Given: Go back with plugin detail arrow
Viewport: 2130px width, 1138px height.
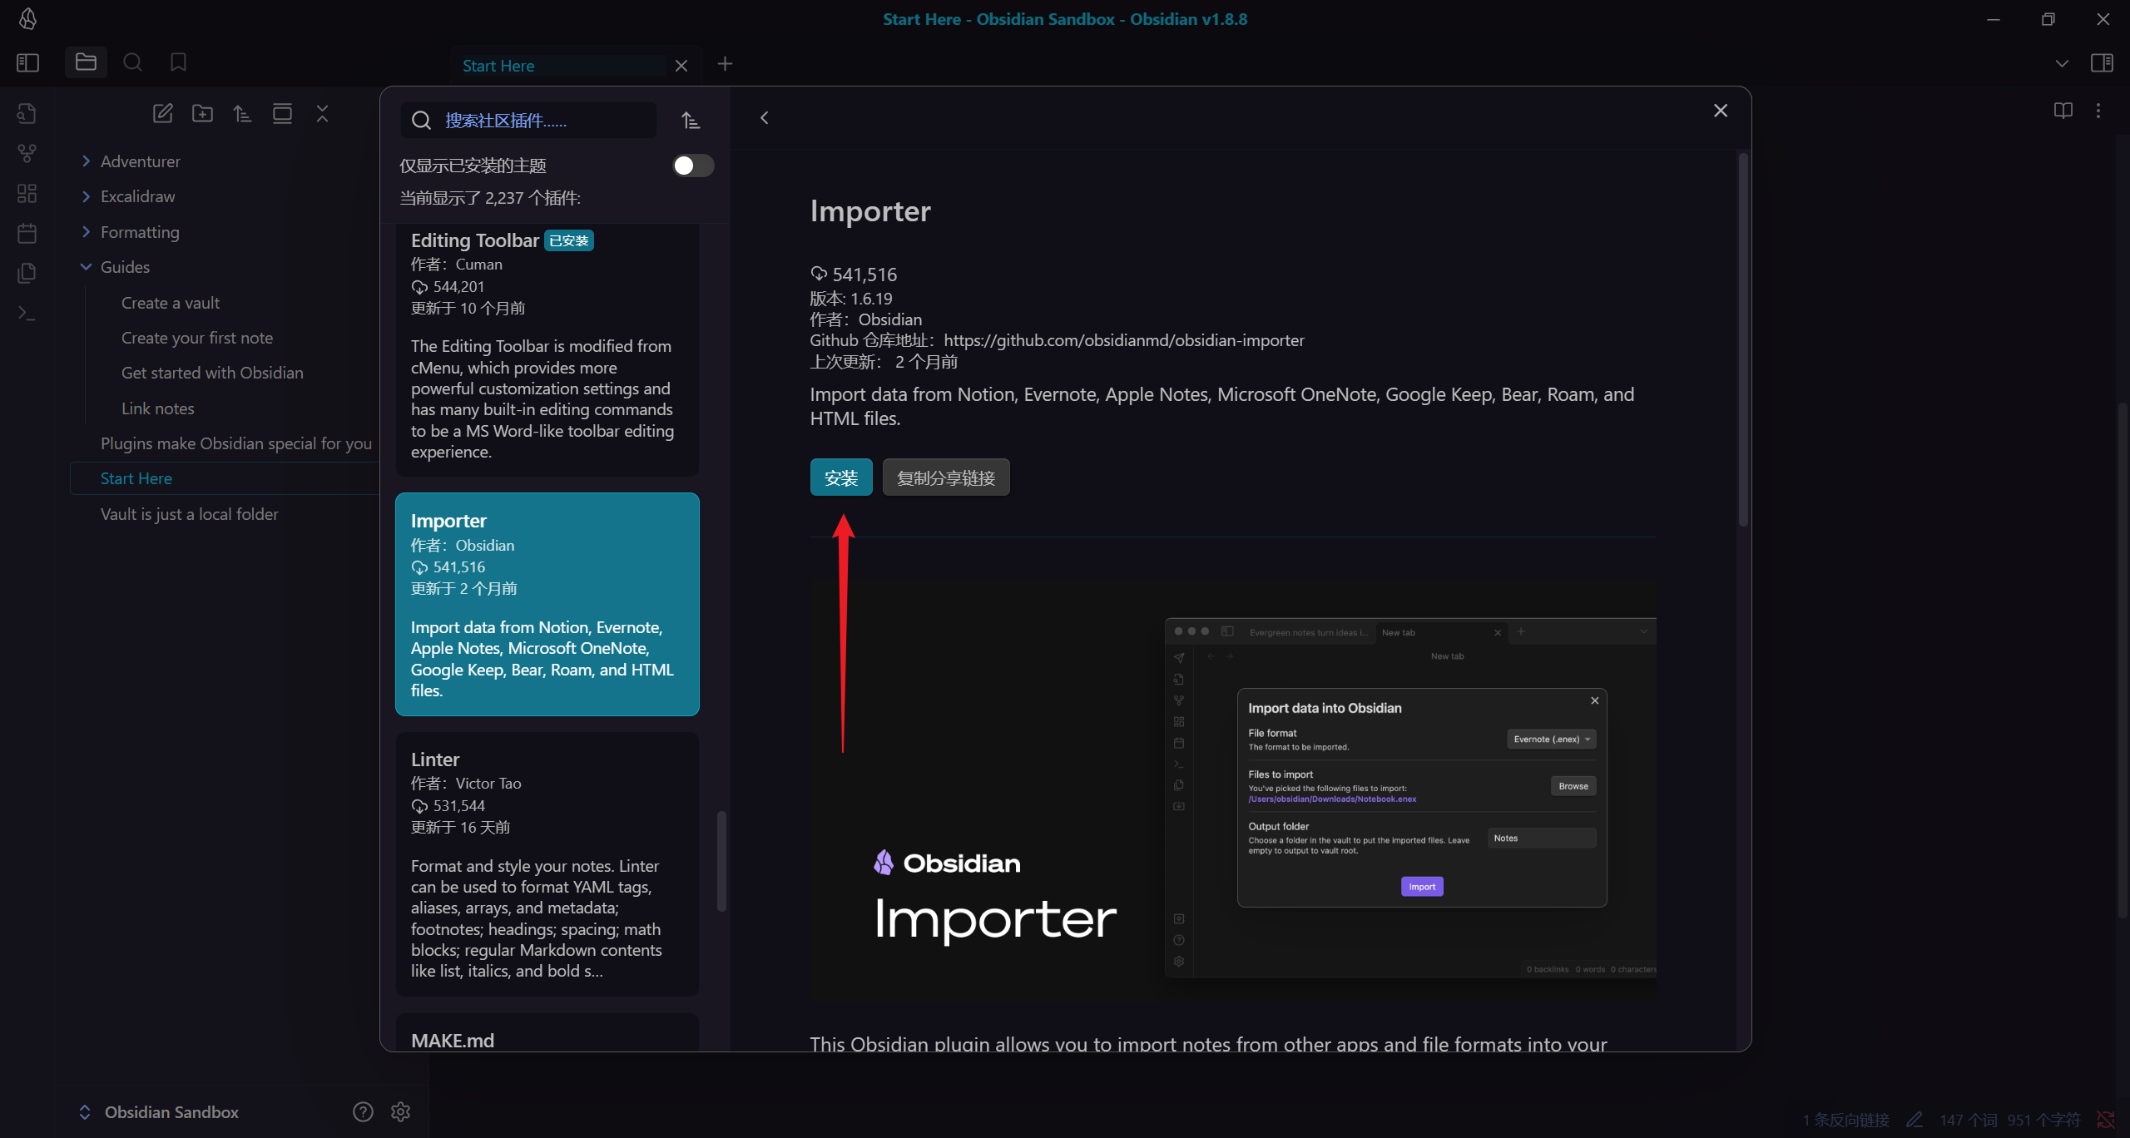Looking at the screenshot, I should 765,118.
